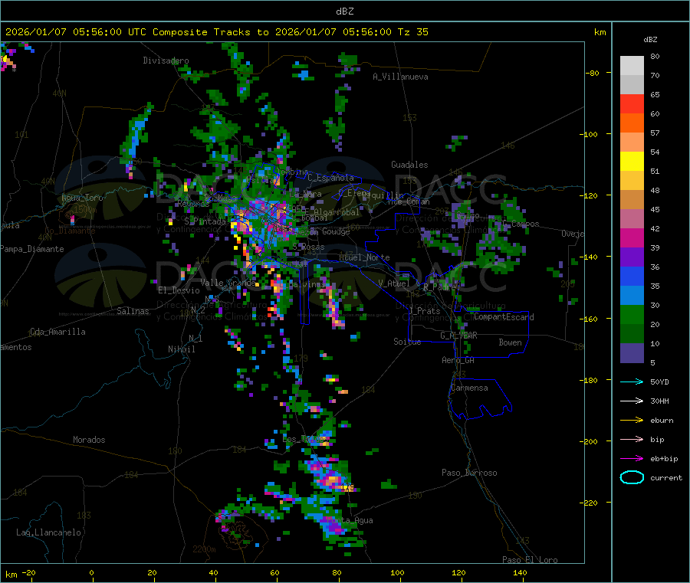Click the '-200' km tick on right axis
Viewport: 690px width, 583px height.
pos(589,441)
